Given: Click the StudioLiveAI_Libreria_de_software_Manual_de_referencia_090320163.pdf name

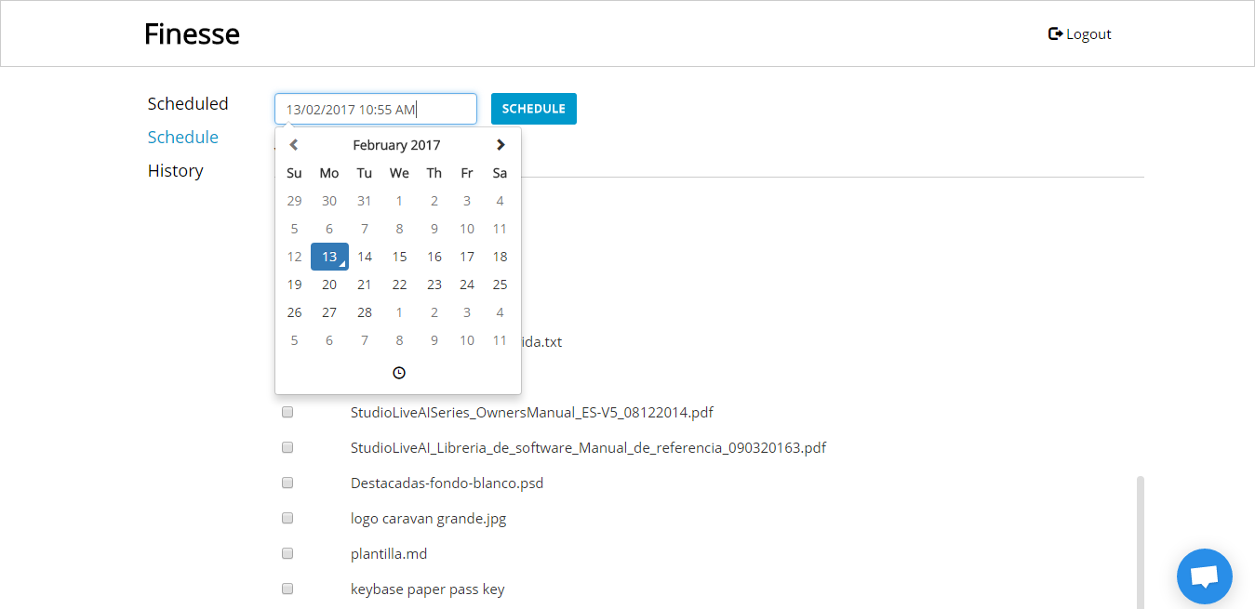Looking at the screenshot, I should (x=589, y=447).
